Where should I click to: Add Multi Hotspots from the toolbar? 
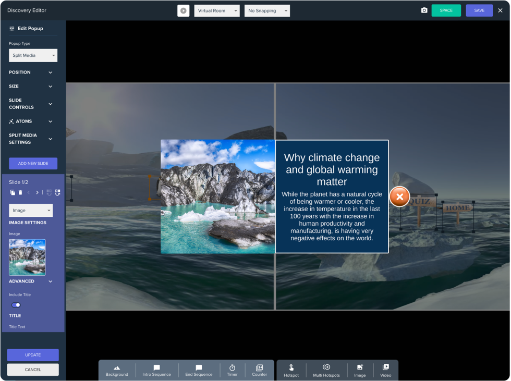(326, 370)
